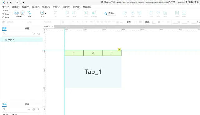Open the Insert tool dropdown arrow
This screenshot has width=200, height=115.
46,13
